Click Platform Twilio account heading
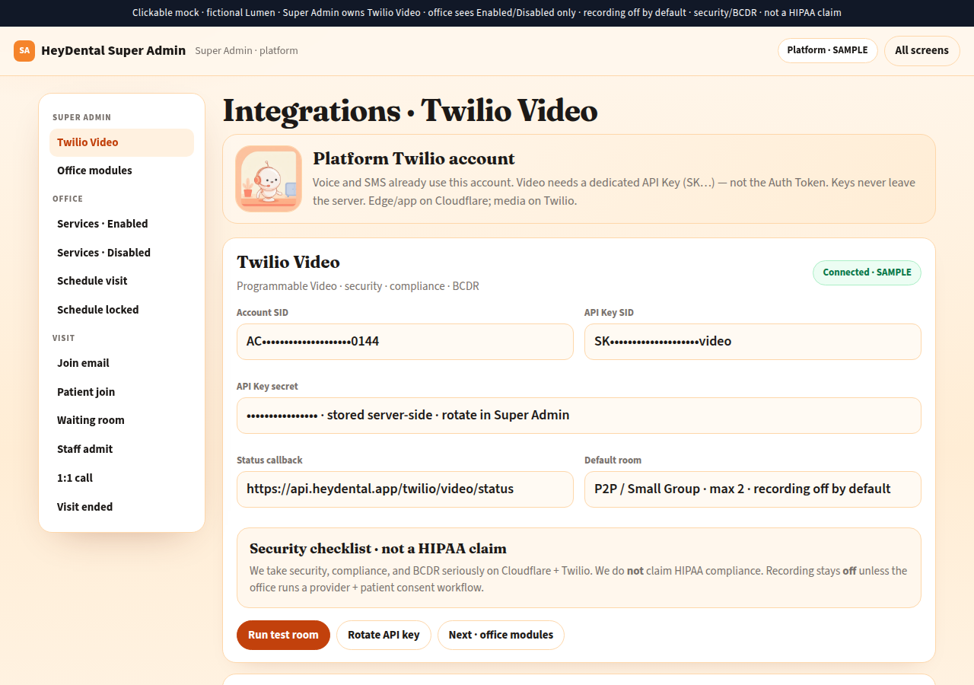This screenshot has width=974, height=685. click(414, 158)
